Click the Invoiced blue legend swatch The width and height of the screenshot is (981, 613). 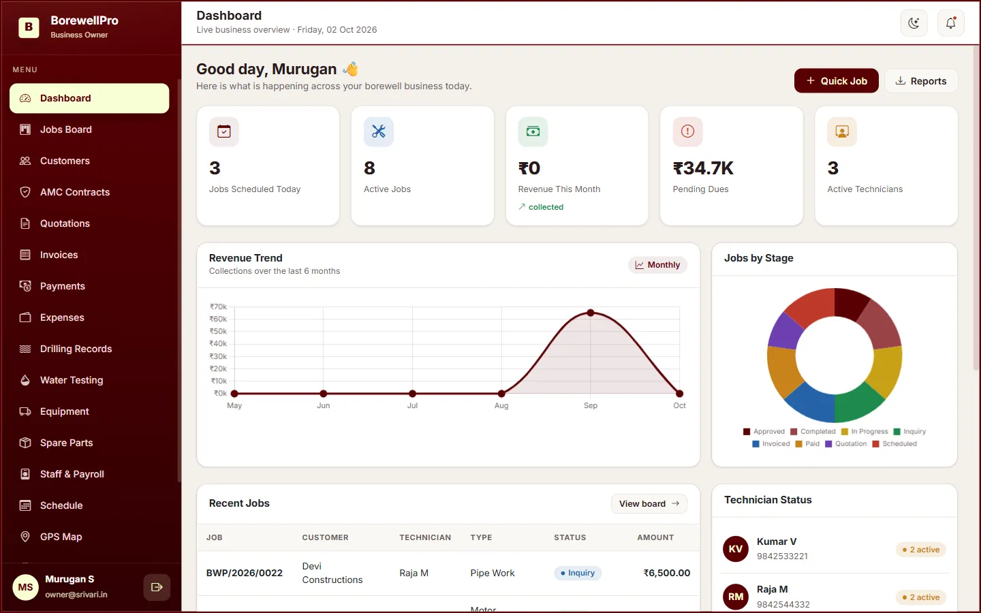click(x=756, y=444)
